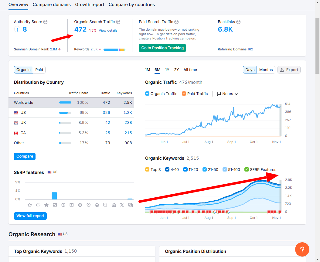
Task: Open the US country selector for SERP features
Action: [53, 172]
